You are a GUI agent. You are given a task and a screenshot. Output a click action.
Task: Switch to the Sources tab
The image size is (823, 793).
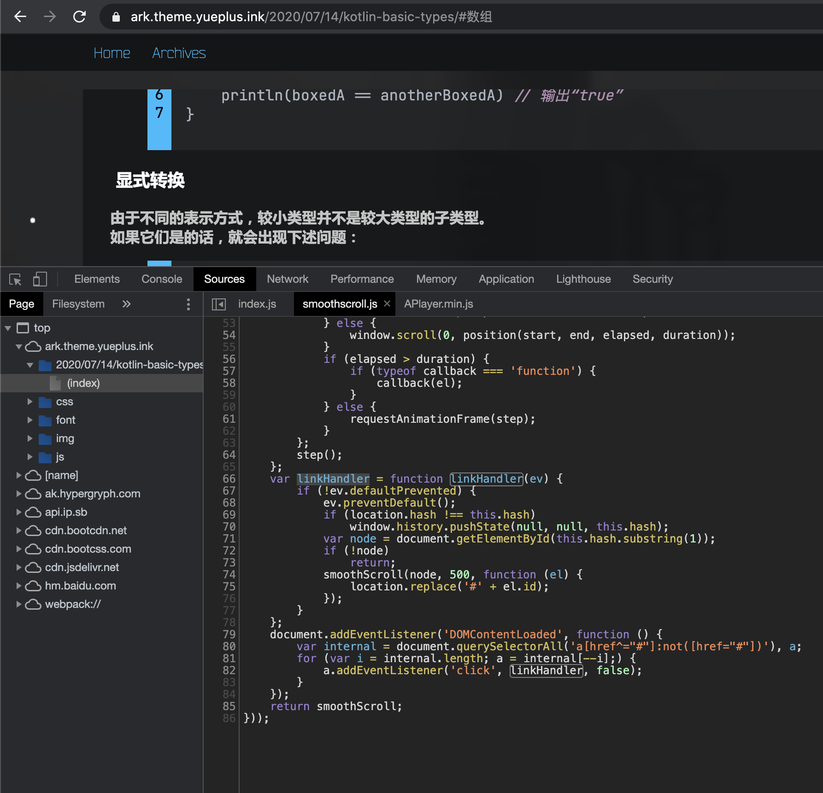tap(224, 279)
